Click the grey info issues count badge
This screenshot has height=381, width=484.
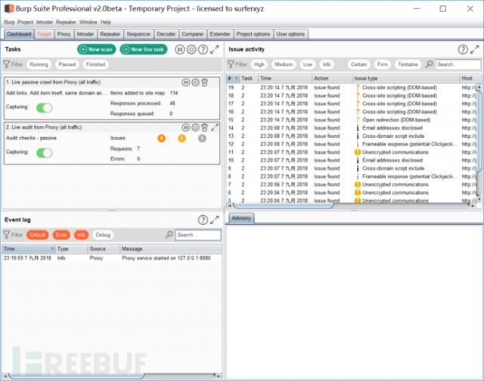tap(202, 139)
